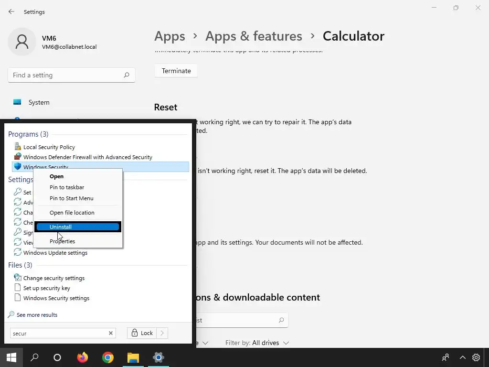Clear the secur search text with X
This screenshot has width=489, height=367.
[x=110, y=333]
